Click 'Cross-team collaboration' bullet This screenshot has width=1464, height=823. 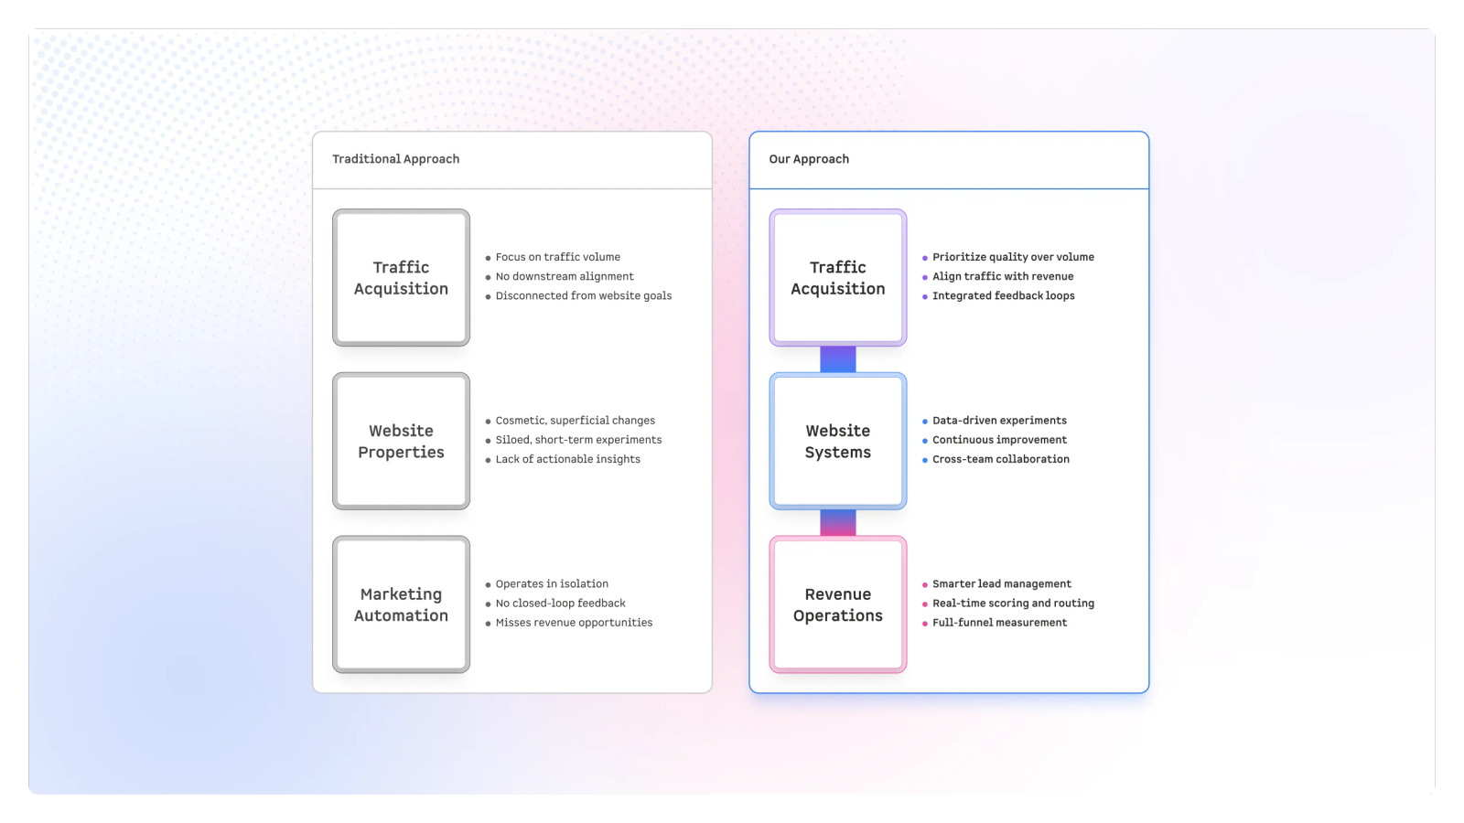tap(996, 459)
